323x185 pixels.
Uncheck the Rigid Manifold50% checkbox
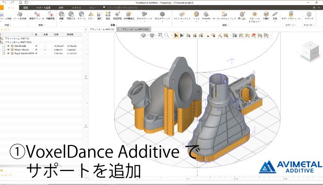pos(4,53)
